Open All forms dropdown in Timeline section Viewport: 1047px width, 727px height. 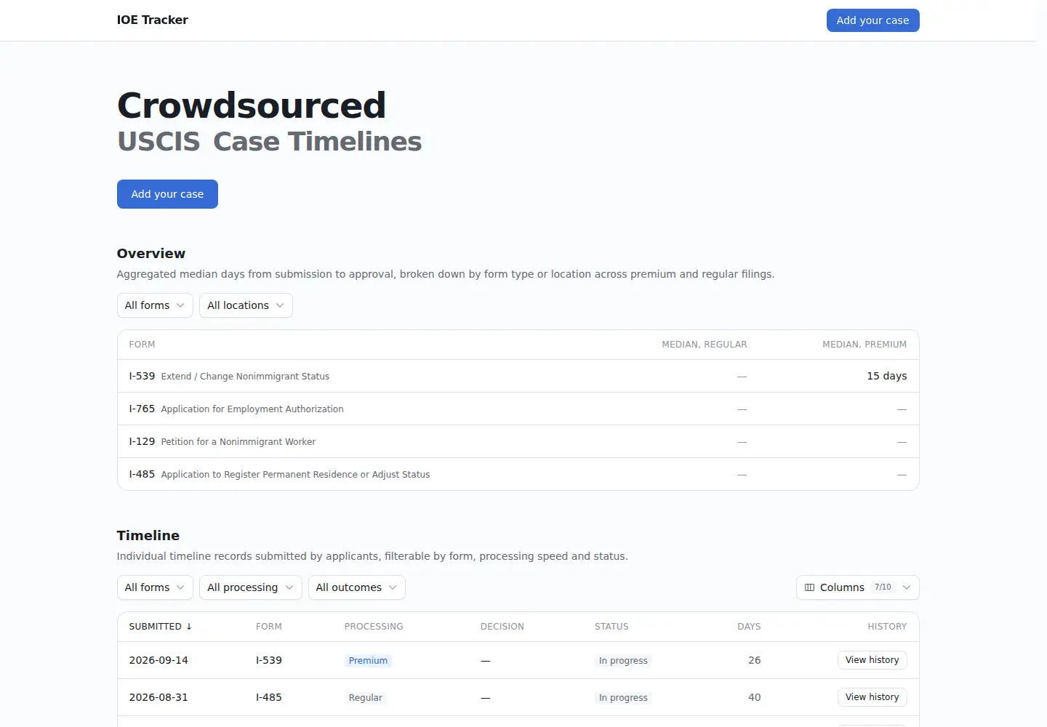(x=155, y=587)
